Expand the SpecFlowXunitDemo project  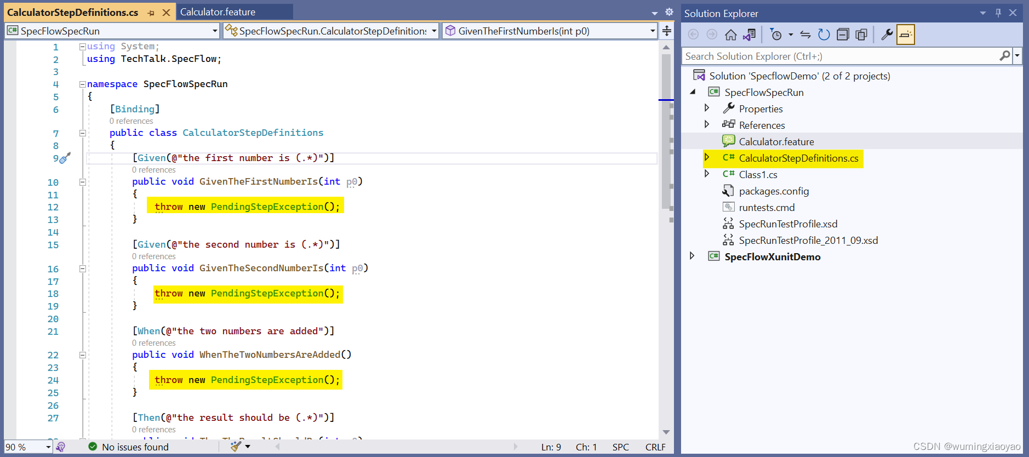pyautogui.click(x=692, y=256)
